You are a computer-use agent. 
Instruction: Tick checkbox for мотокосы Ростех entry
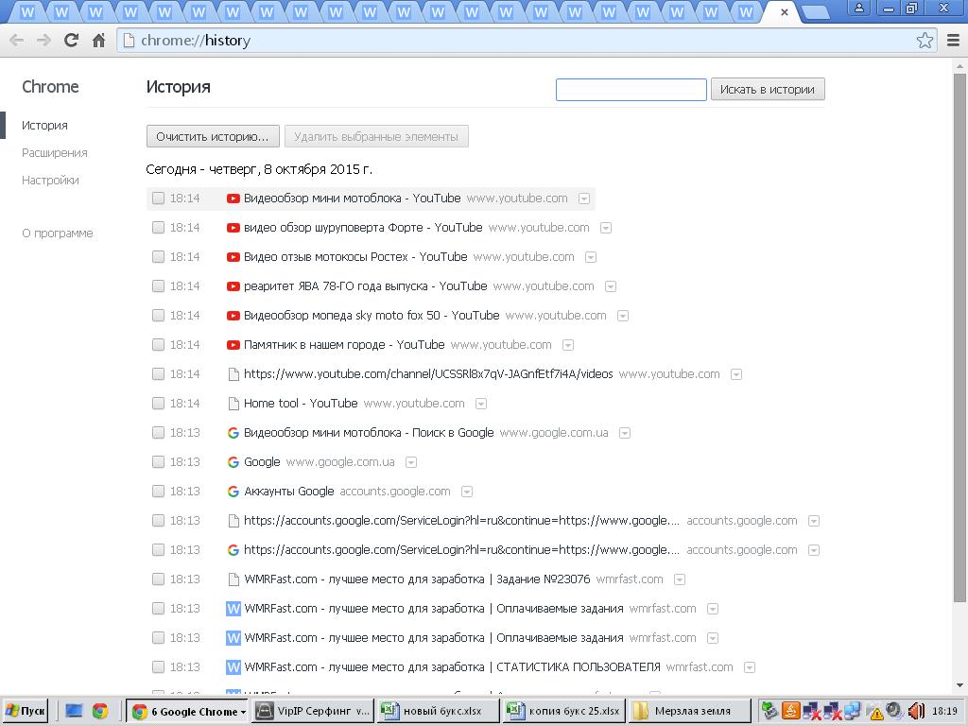[158, 257]
